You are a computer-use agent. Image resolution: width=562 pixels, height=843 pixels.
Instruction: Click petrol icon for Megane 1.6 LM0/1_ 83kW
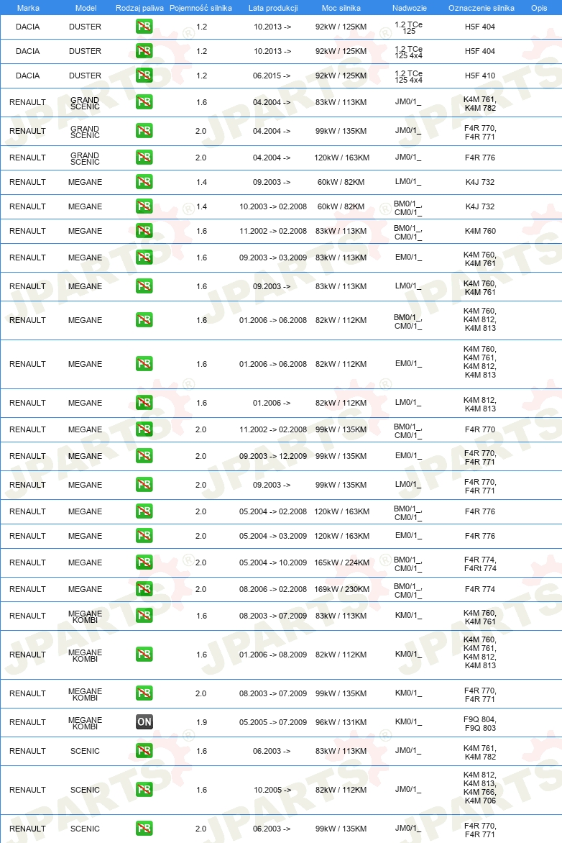pos(144,286)
